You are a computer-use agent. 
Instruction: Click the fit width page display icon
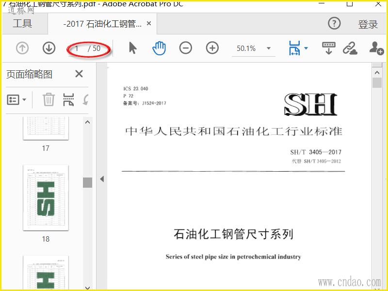point(294,48)
